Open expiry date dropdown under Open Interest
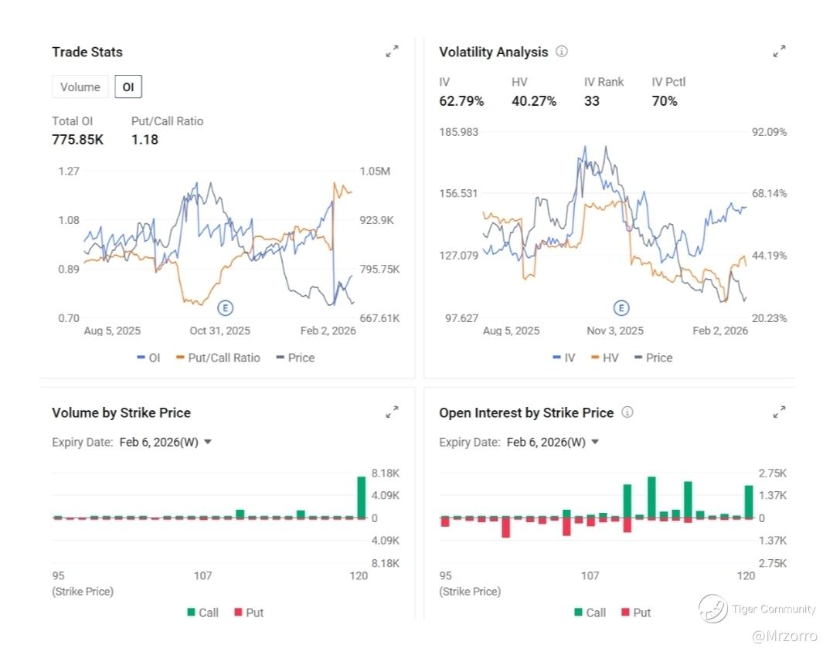 pos(552,443)
